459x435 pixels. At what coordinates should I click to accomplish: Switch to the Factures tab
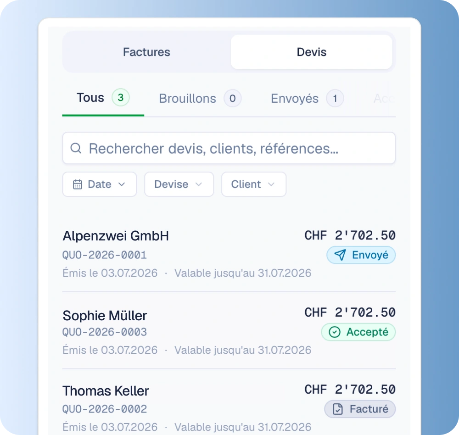click(146, 52)
